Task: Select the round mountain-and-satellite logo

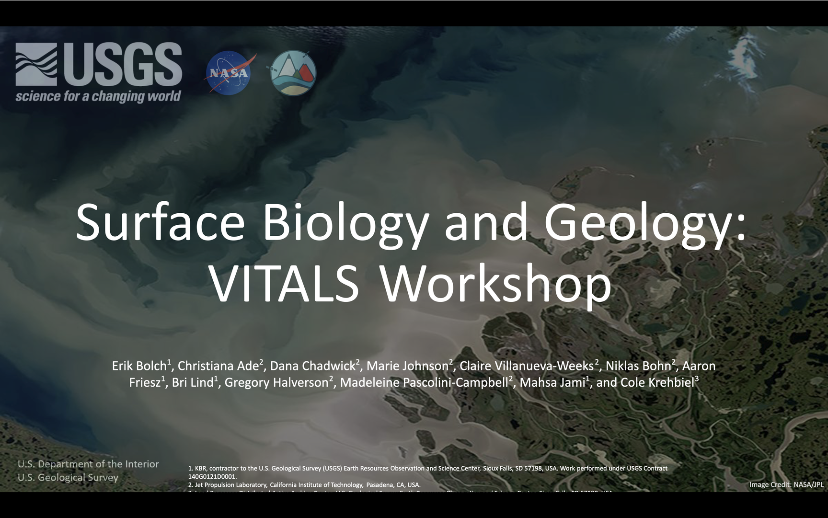Action: (293, 73)
